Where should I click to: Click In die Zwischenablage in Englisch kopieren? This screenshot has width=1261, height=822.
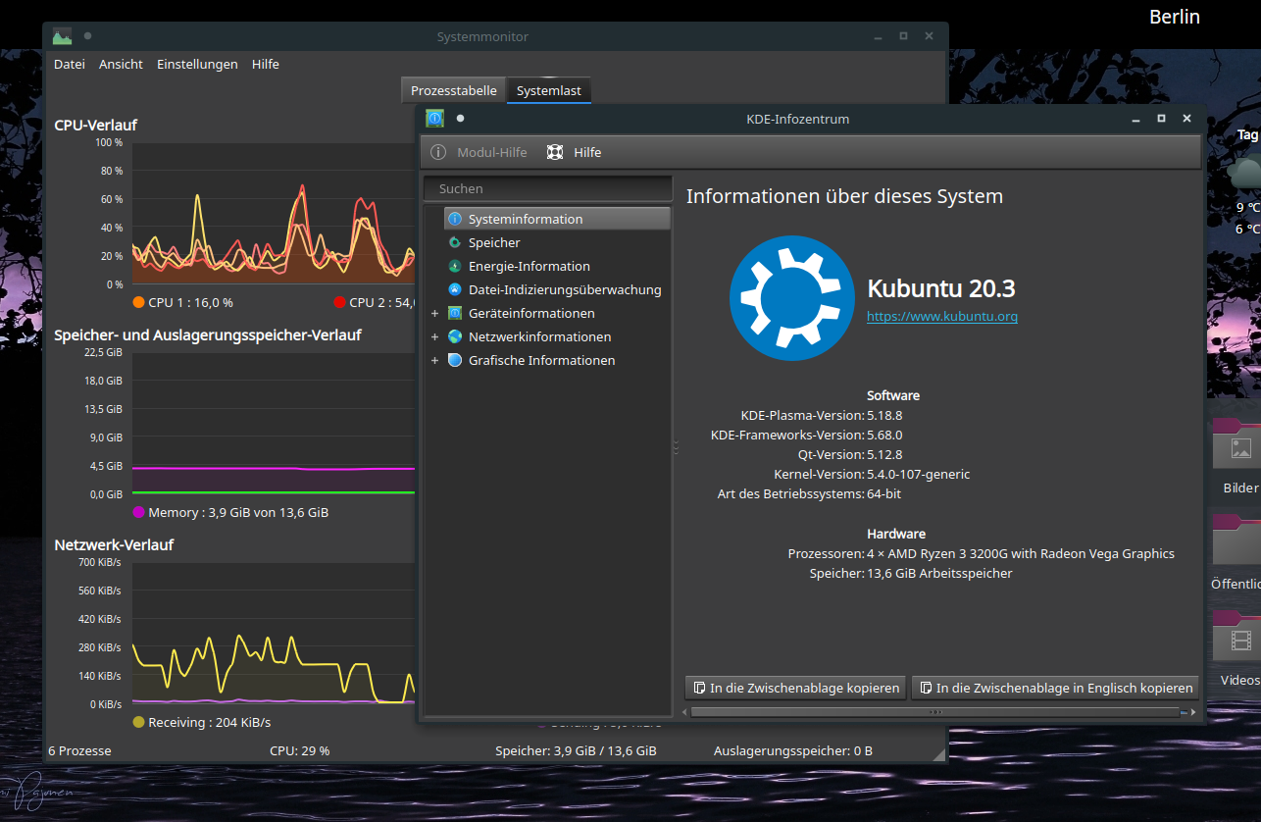click(1055, 688)
